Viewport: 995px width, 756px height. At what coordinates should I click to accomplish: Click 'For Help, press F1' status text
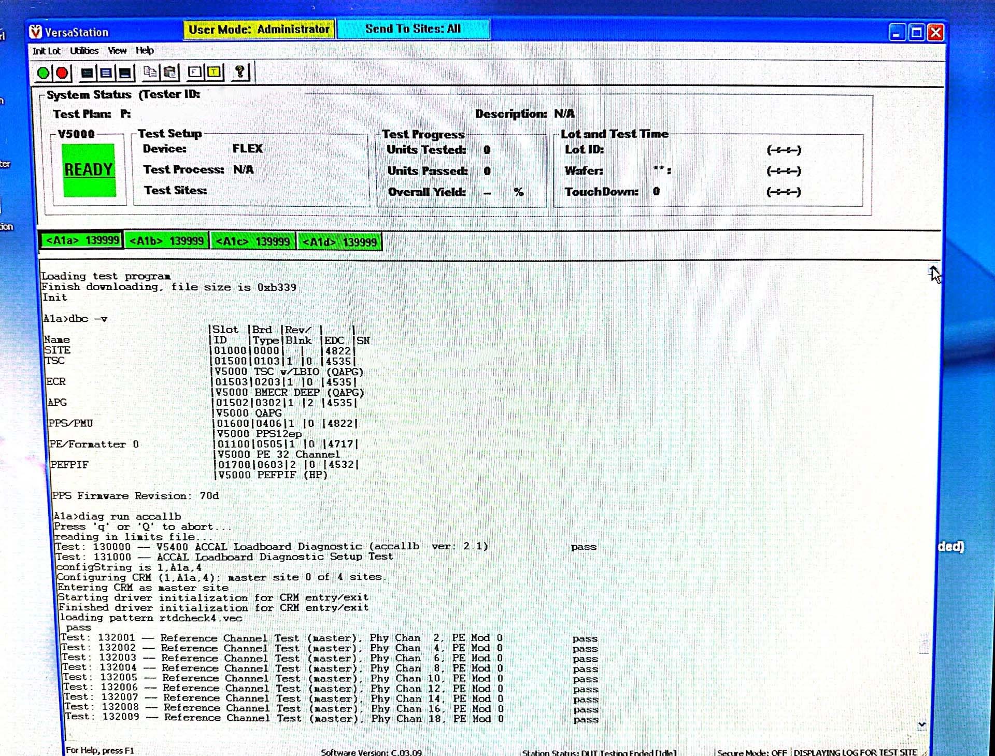99,750
